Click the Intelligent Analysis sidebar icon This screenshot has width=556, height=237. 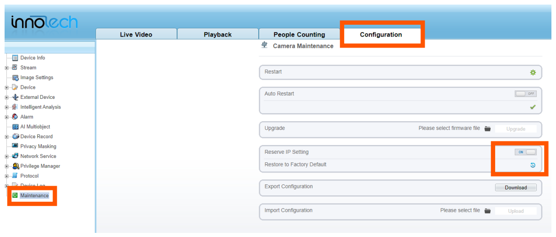[x=15, y=107]
